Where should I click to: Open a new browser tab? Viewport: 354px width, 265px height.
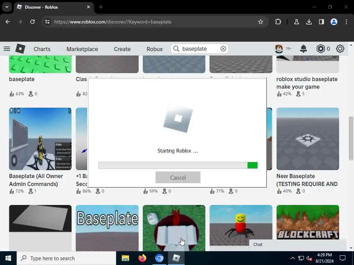tap(101, 7)
